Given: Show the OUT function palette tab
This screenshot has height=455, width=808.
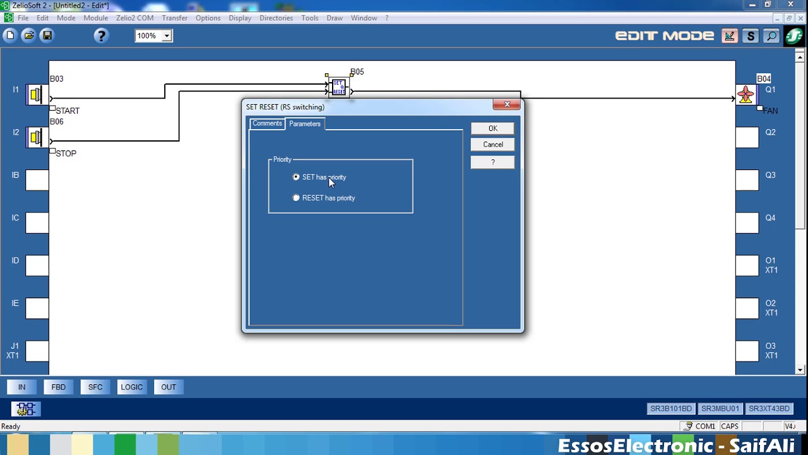Looking at the screenshot, I should pyautogui.click(x=169, y=387).
